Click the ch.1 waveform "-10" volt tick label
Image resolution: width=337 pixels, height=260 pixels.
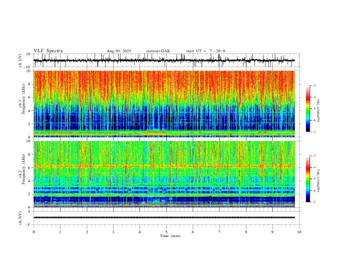[x=28, y=67]
